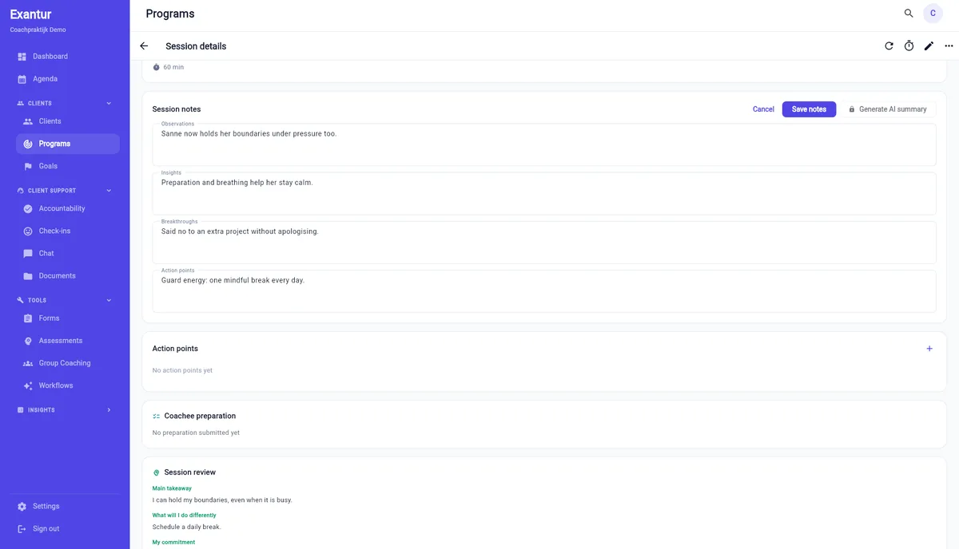Open the Settings gear icon
959x549 pixels.
tap(22, 507)
